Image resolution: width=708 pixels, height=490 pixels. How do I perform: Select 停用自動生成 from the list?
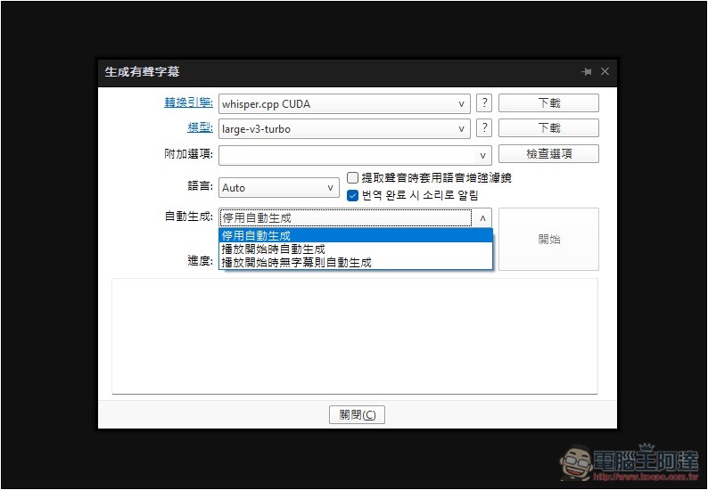[356, 235]
